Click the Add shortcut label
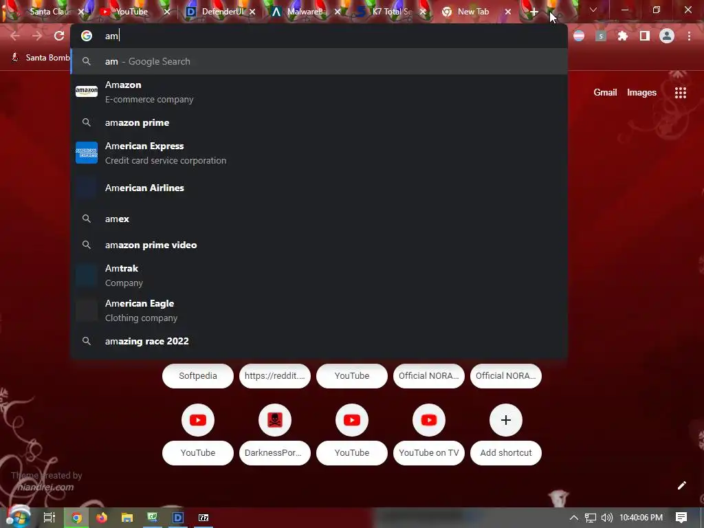 [506, 452]
